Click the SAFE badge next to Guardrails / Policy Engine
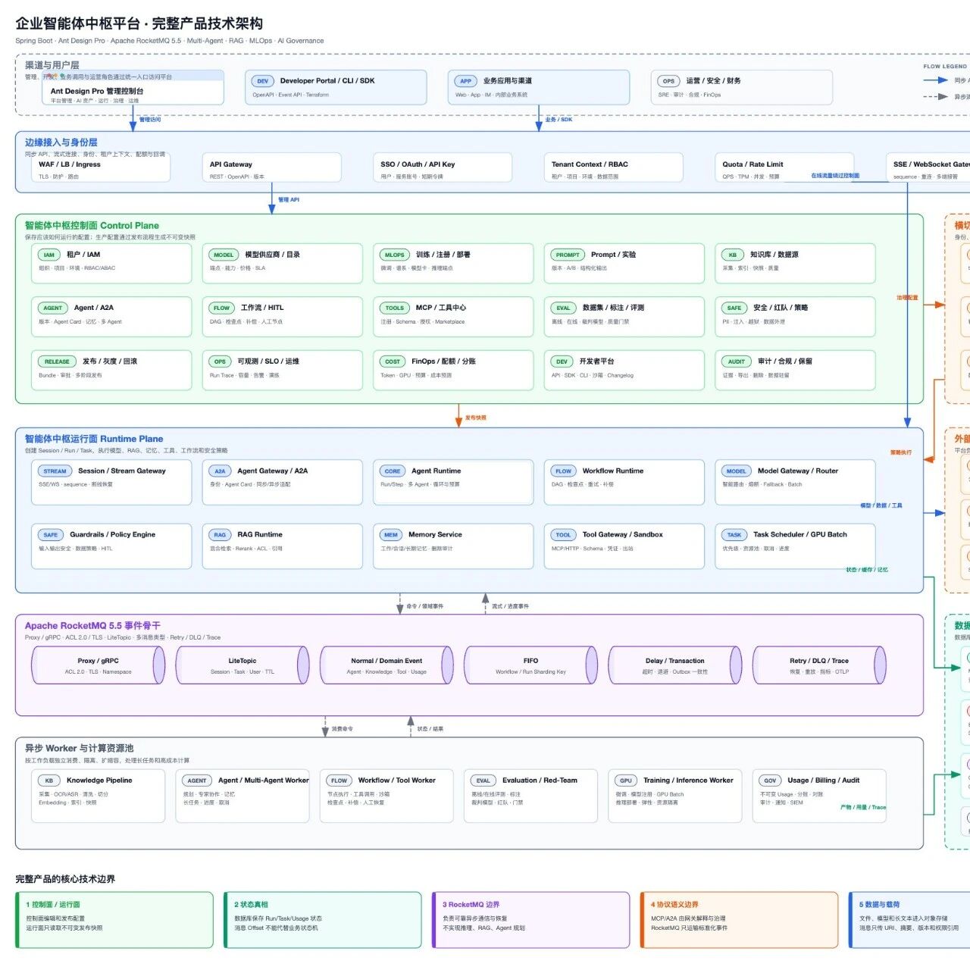Image resolution: width=970 pixels, height=970 pixels. [x=51, y=535]
